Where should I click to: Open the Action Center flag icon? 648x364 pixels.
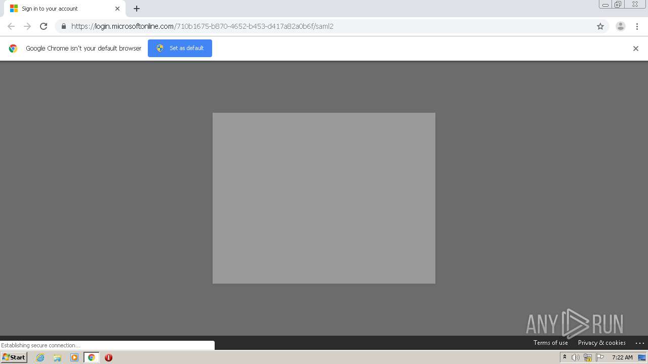[600, 357]
